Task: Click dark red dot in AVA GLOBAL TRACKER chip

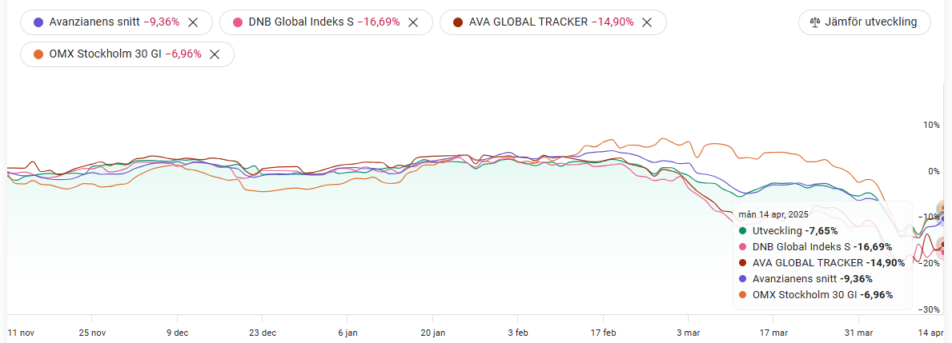Action: click(457, 22)
